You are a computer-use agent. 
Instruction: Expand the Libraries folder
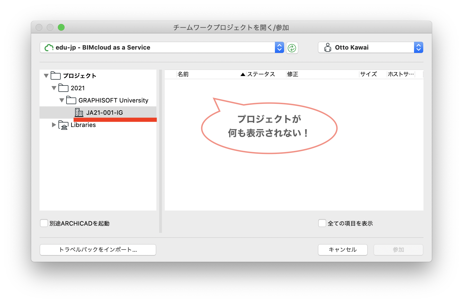pyautogui.click(x=54, y=125)
